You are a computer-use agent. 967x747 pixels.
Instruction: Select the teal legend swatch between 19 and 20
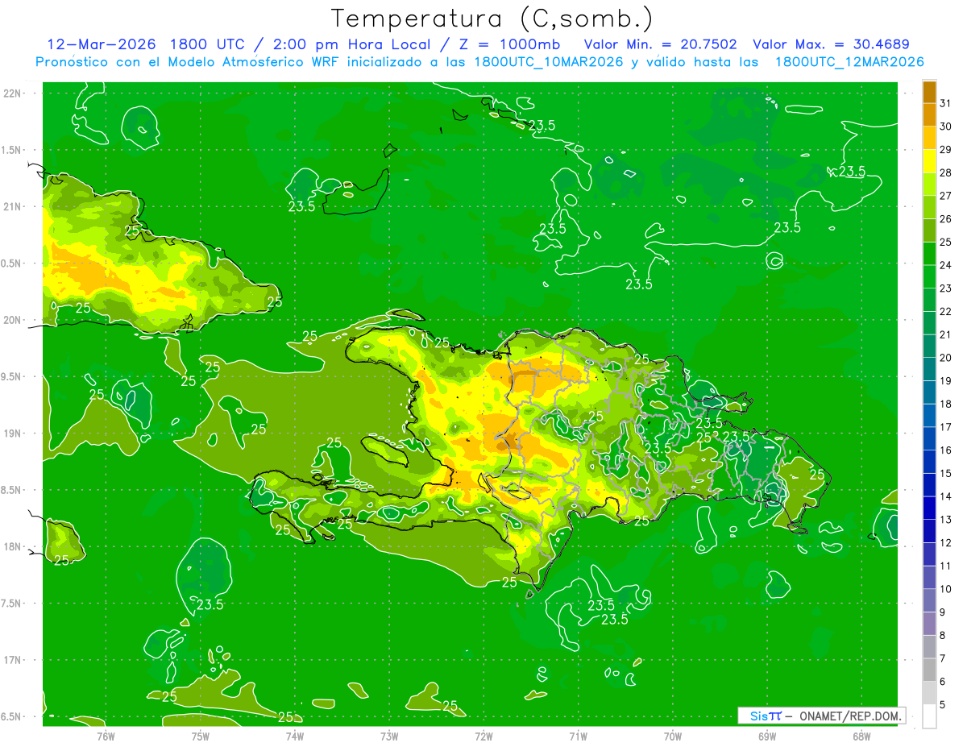tap(929, 369)
